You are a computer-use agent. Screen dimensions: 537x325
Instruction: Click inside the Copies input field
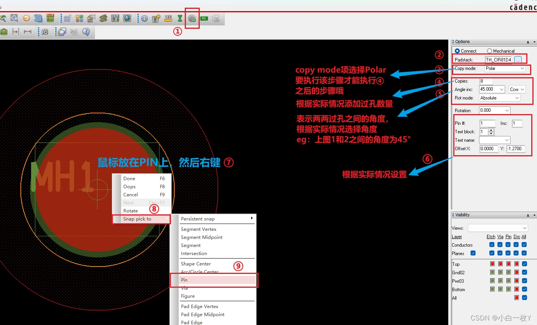tap(486, 81)
